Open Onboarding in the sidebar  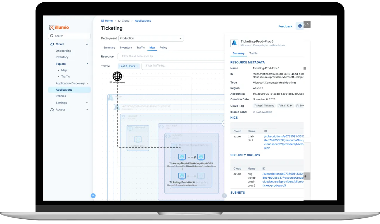pos(64,51)
